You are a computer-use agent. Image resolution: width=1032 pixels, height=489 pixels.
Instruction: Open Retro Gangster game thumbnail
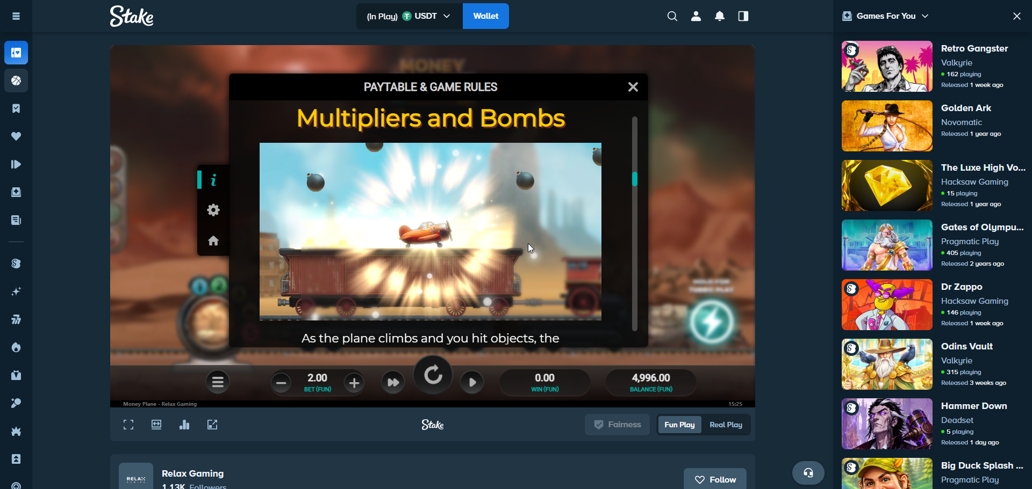[887, 67]
